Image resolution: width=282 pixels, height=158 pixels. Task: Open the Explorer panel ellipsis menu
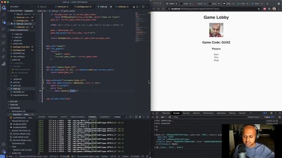pos(32,7)
